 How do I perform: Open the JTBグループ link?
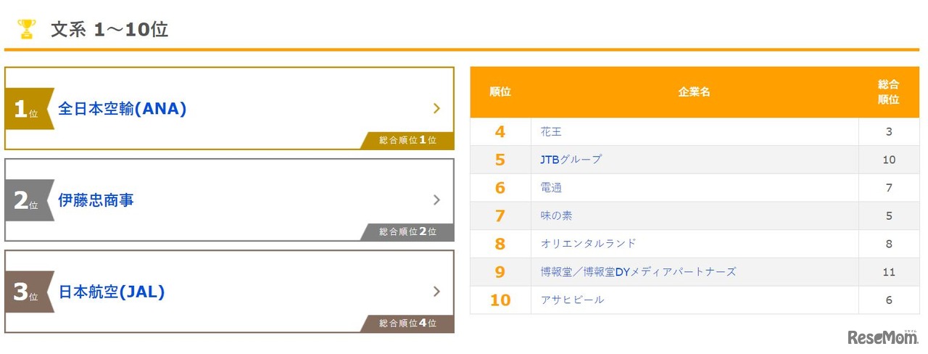(571, 160)
